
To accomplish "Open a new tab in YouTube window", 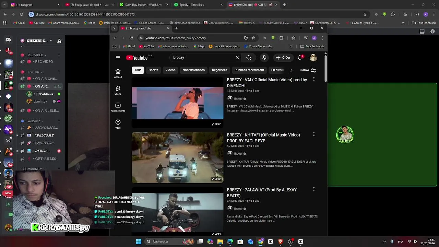I will (x=176, y=28).
